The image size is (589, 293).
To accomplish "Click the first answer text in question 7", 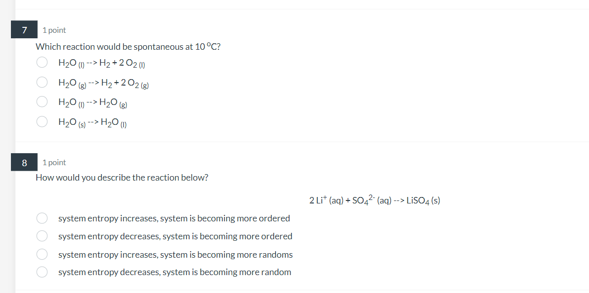I will [102, 62].
